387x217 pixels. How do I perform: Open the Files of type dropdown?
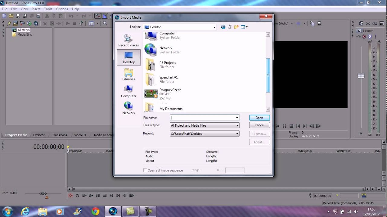[205, 125]
